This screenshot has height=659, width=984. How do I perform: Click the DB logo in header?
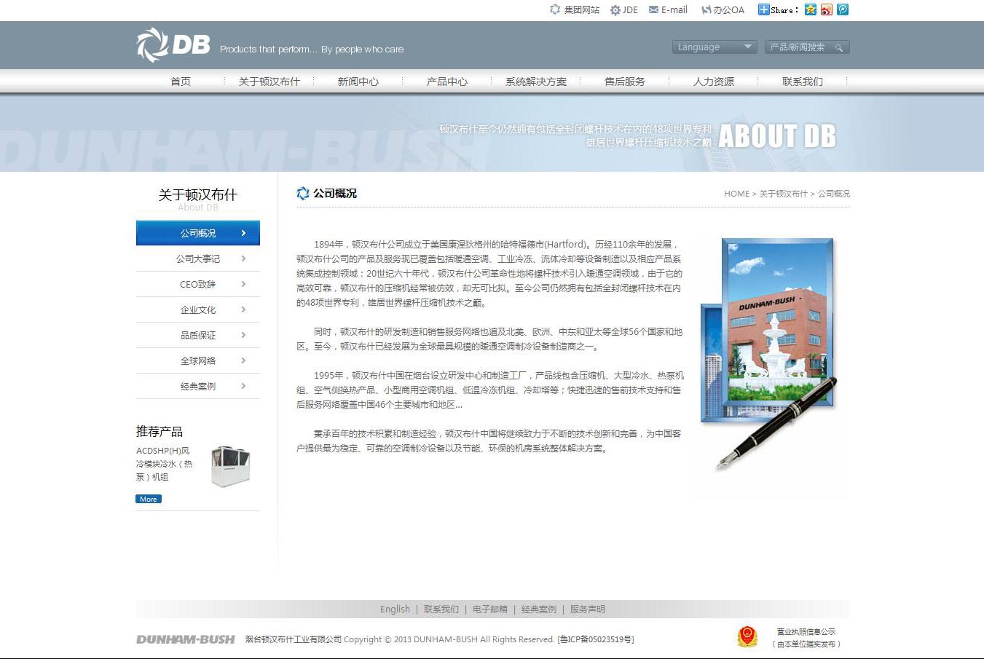pyautogui.click(x=173, y=45)
